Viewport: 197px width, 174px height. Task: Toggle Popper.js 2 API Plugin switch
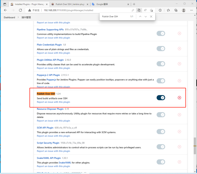[x=161, y=81]
